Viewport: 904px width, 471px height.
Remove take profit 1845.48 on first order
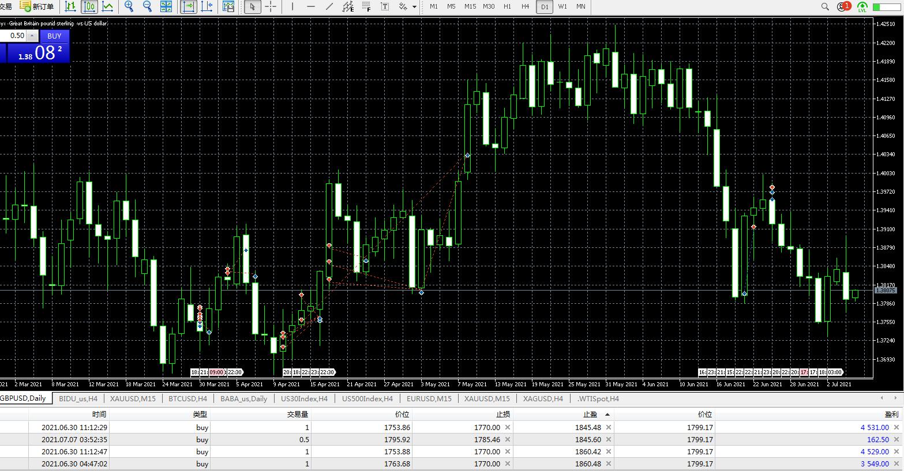point(609,427)
